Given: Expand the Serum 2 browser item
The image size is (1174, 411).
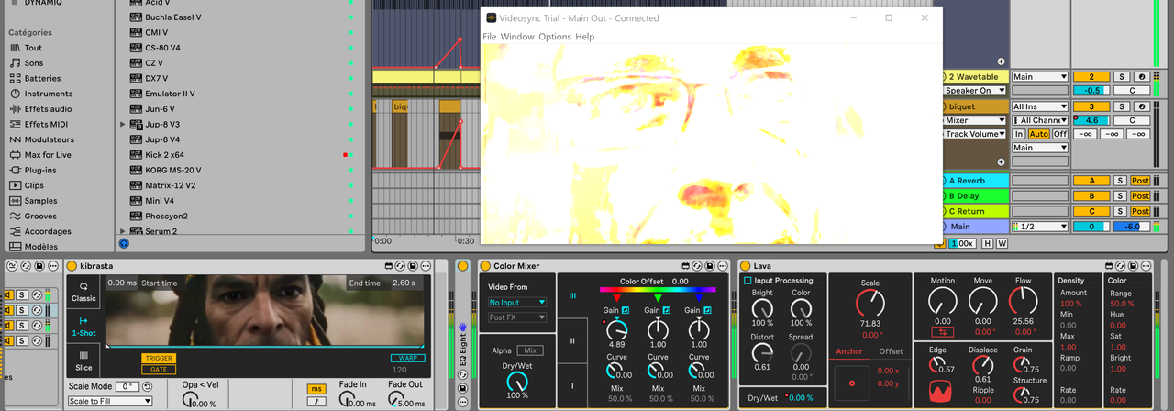Looking at the screenshot, I should [x=123, y=231].
